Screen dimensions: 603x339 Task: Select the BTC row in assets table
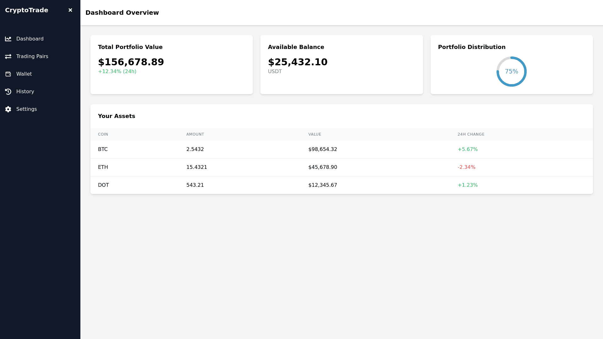(x=103, y=149)
